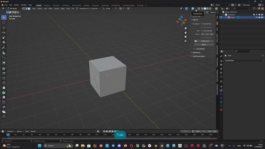Select the Bevel tool
Screen dimensions: 265x149
click(4, 73)
